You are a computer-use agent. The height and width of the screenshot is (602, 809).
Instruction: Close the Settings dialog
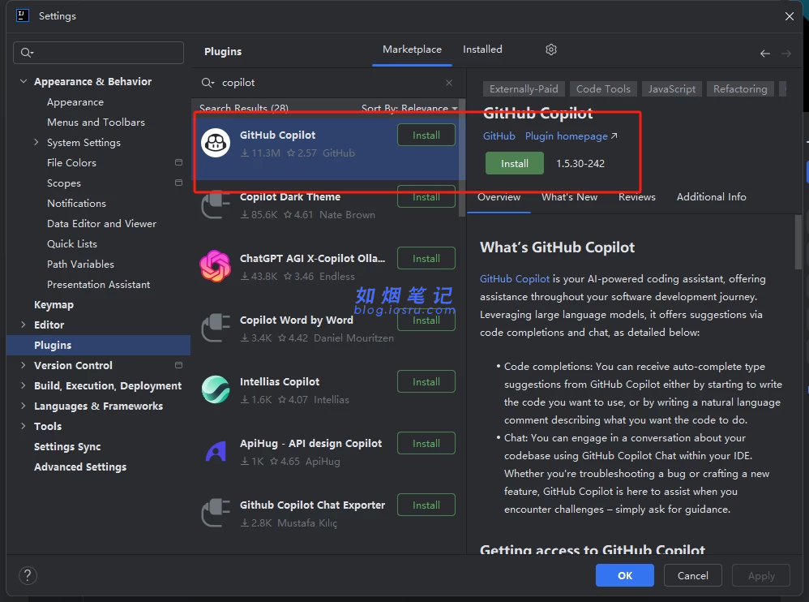789,16
